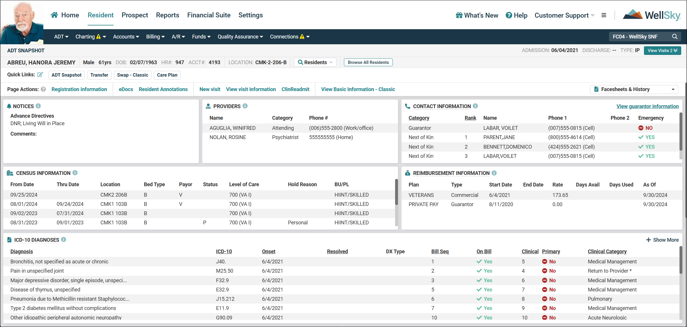Open the hamburger menu icon
Image resolution: width=687 pixels, height=327 pixels.
coord(604,15)
